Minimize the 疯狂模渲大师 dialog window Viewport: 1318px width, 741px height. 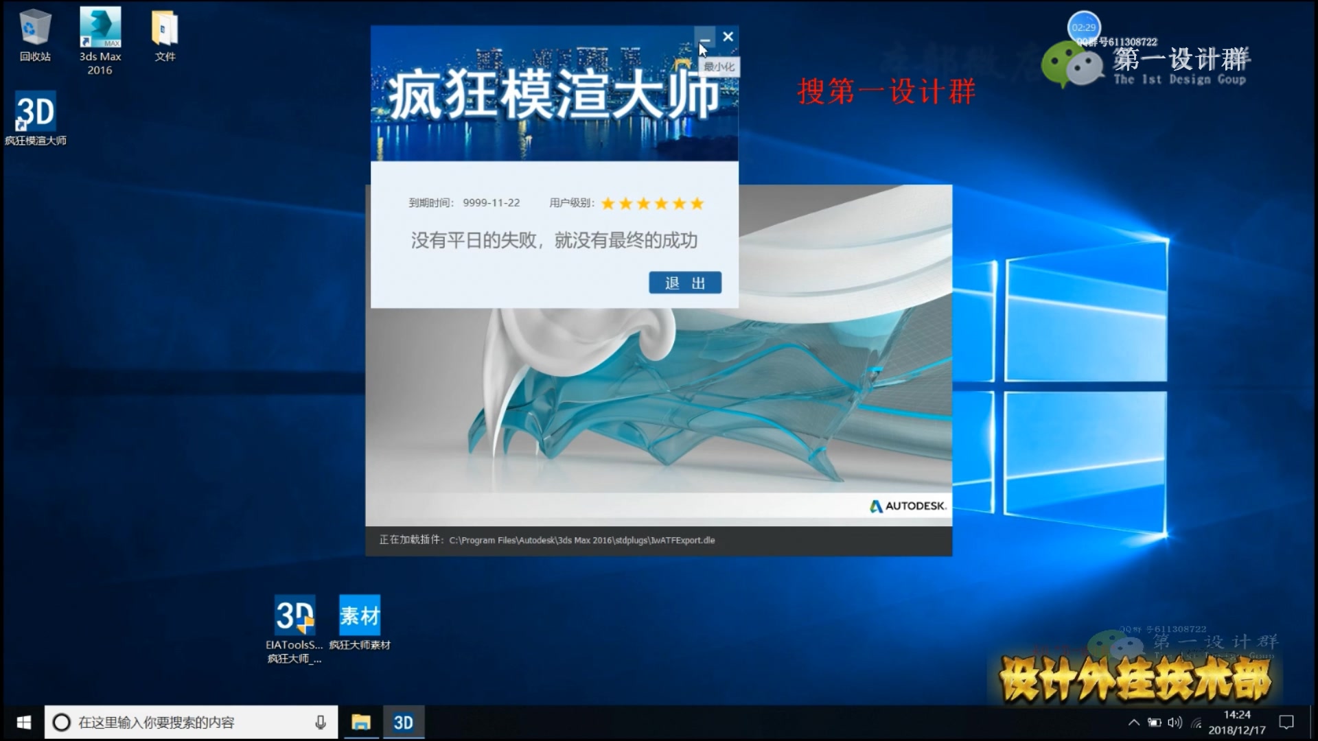(704, 37)
